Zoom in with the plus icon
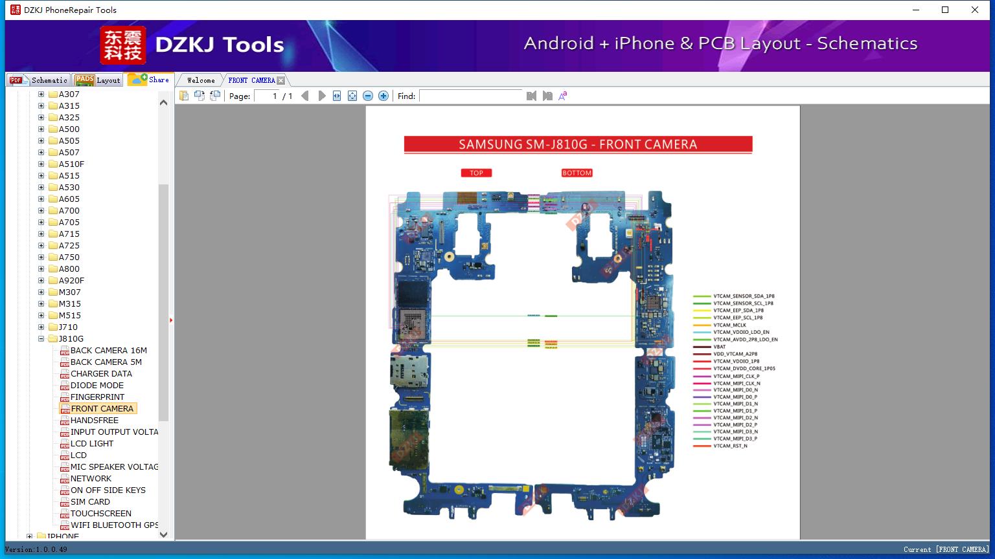The width and height of the screenshot is (995, 559). pos(383,96)
